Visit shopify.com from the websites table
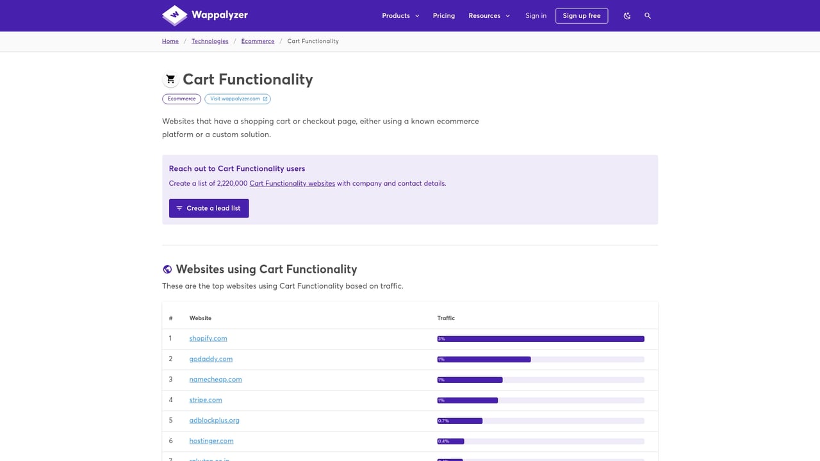820x461 pixels. (208, 338)
